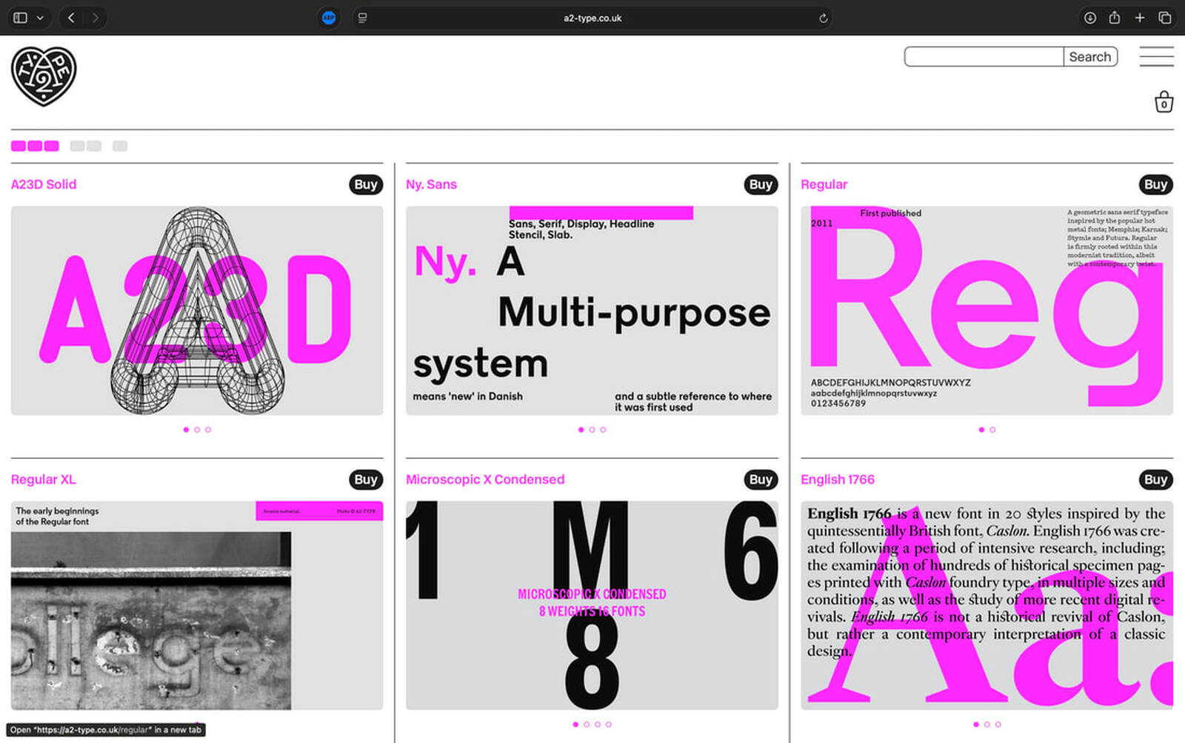Screen dimensions: 1185x743
Task: Show the tab overview
Action: pyautogui.click(x=1165, y=18)
